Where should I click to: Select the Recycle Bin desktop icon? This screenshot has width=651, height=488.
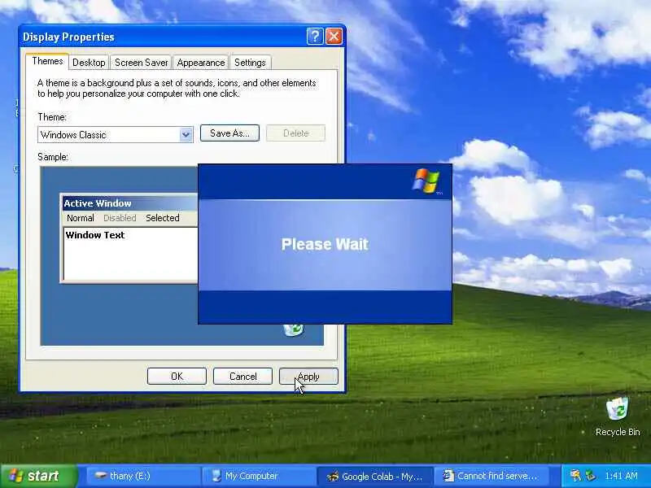click(x=618, y=416)
